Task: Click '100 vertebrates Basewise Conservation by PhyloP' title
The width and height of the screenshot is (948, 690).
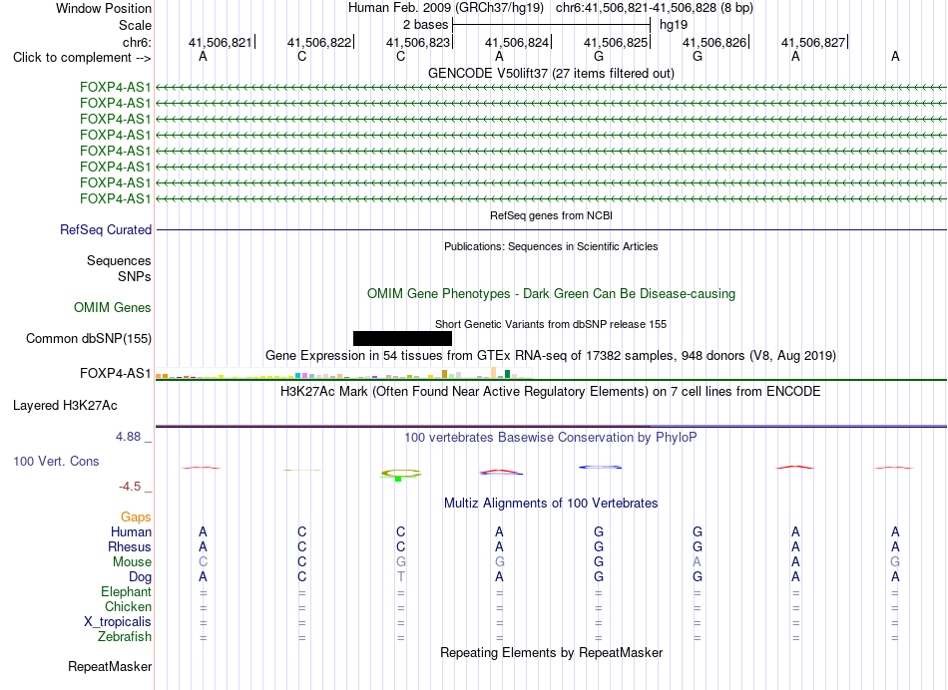Action: (x=551, y=437)
